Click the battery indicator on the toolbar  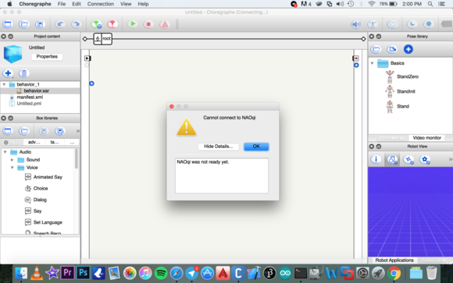(x=447, y=24)
